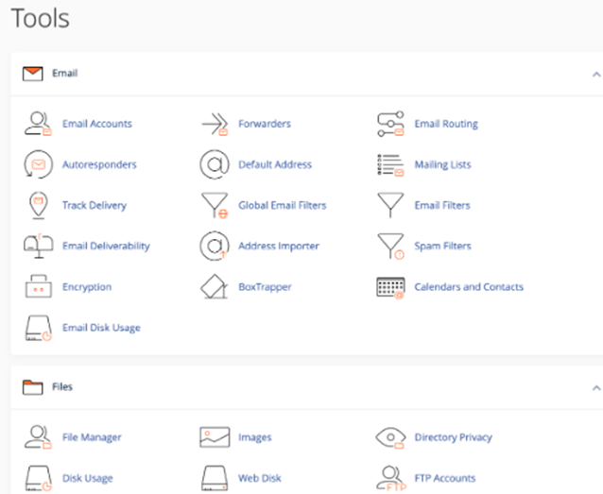Screen dimensions: 603x494
Task: Open the Track Delivery link
Action: click(x=95, y=206)
